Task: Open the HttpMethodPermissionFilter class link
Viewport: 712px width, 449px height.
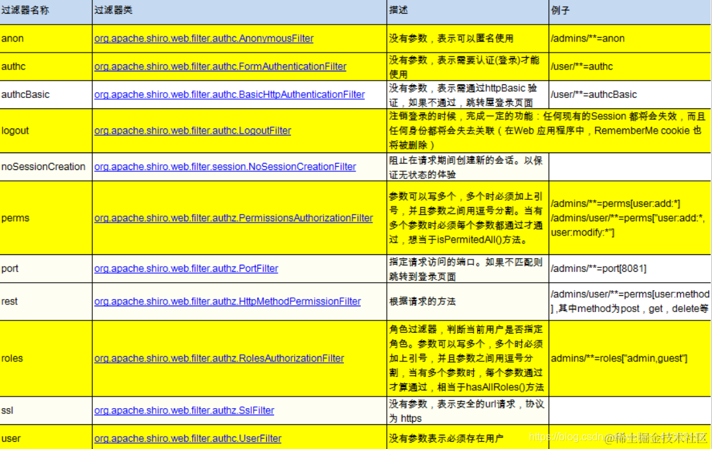Action: pyautogui.click(x=227, y=301)
